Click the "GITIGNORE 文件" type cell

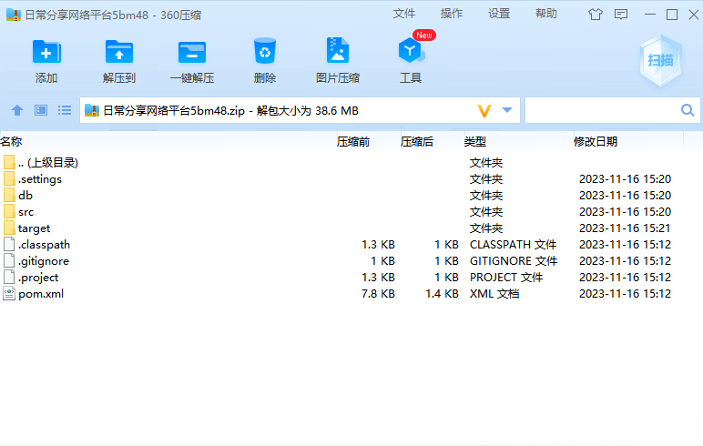[x=514, y=261]
